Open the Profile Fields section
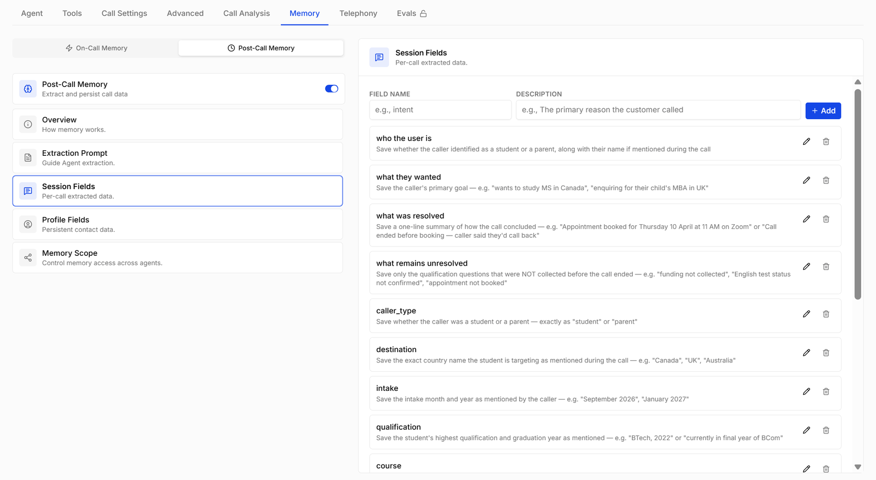The width and height of the screenshot is (876, 480). coord(177,224)
